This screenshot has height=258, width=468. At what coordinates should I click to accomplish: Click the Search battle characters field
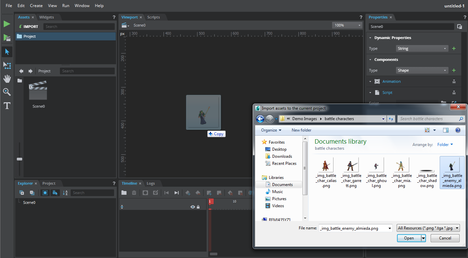(x=431, y=119)
